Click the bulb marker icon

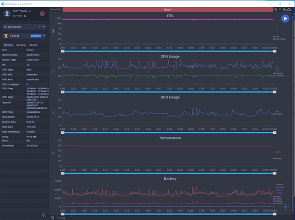pyautogui.click(x=280, y=9)
